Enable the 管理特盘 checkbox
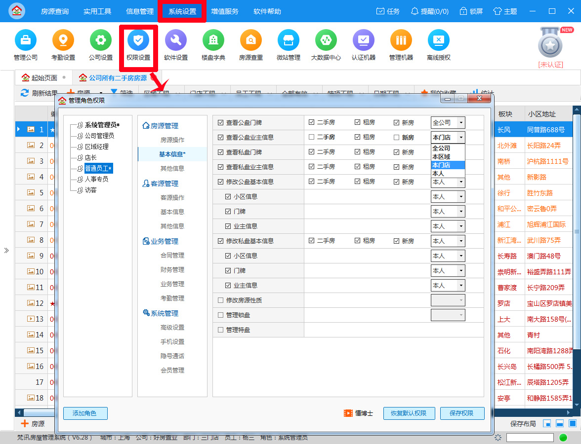The image size is (581, 444). coord(220,330)
